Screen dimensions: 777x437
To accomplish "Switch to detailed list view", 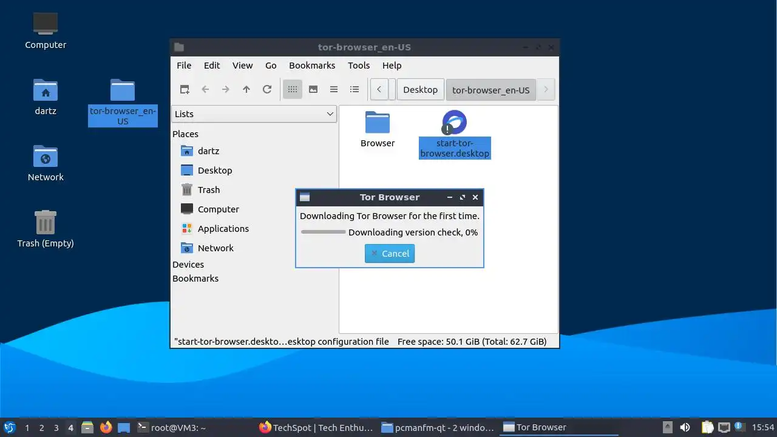I will (x=355, y=89).
